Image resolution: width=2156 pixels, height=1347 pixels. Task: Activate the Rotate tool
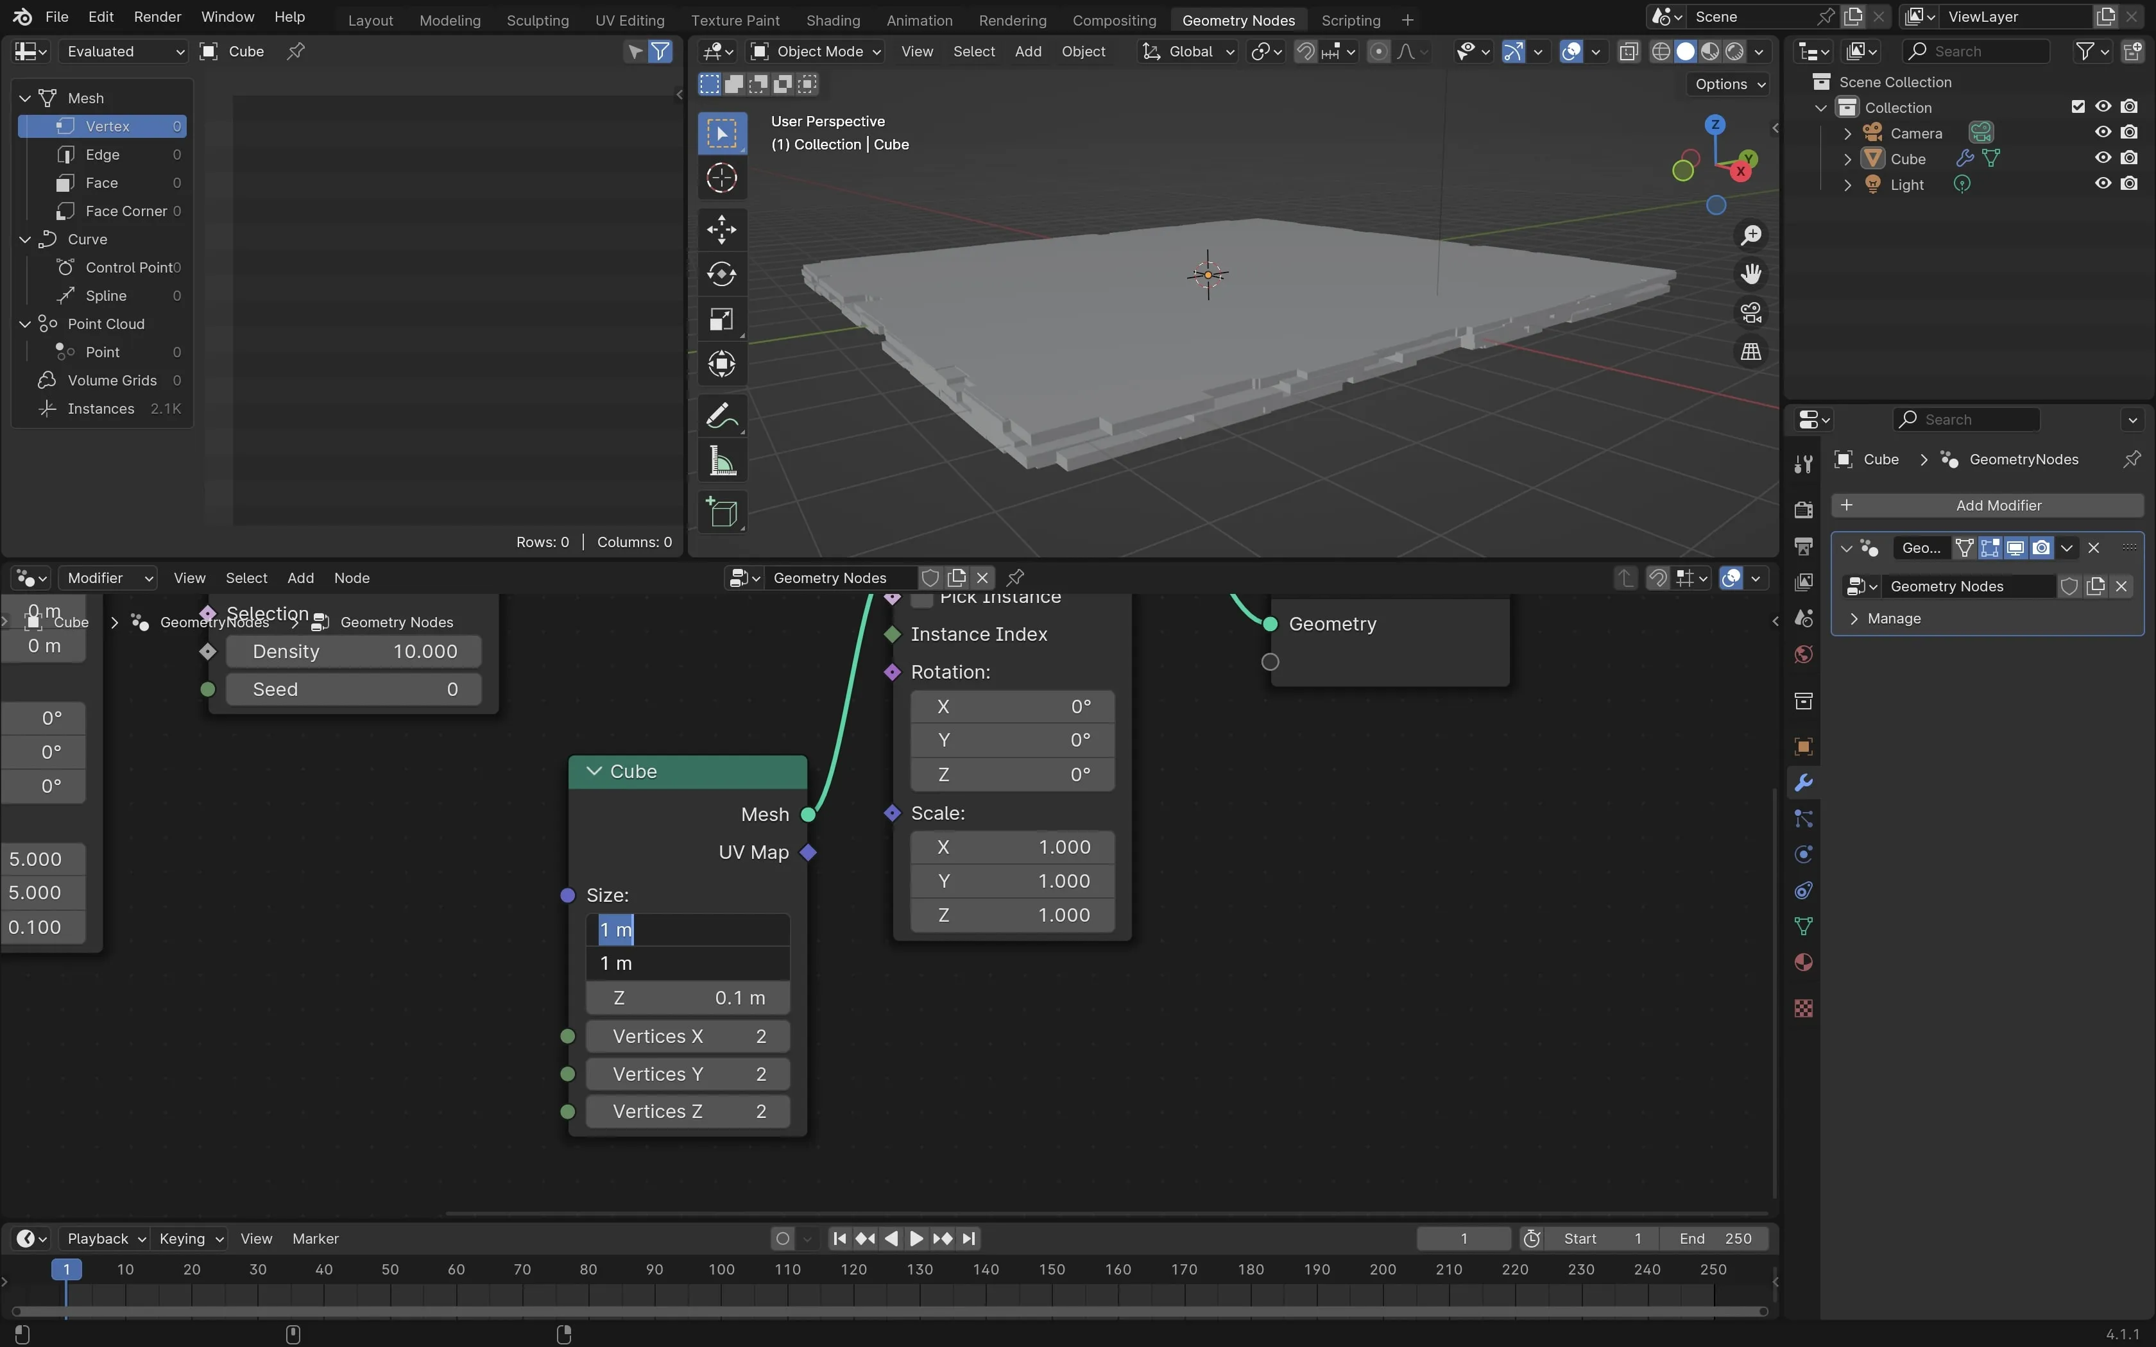click(x=721, y=275)
